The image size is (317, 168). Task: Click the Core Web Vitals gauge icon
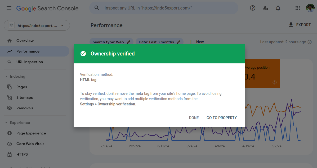pyautogui.click(x=10, y=144)
